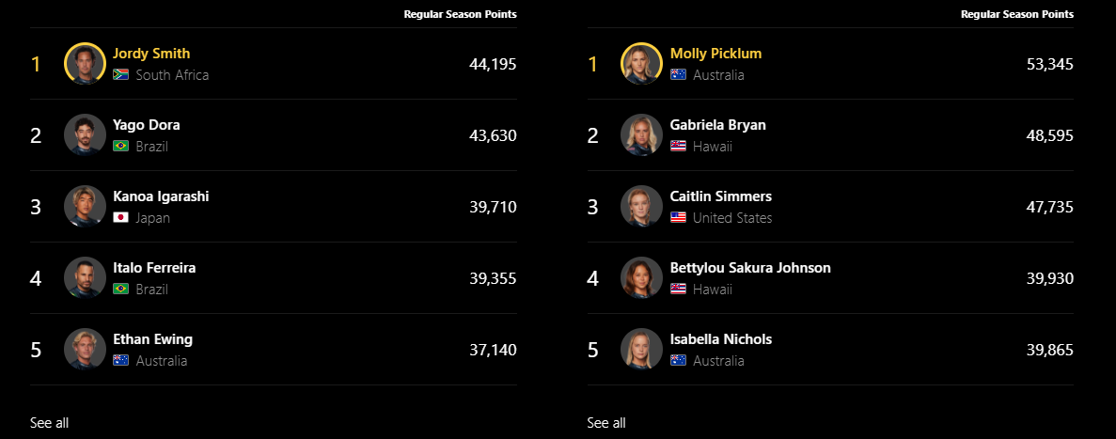Click the South Africa flag icon
This screenshot has width=1116, height=439.
121,74
